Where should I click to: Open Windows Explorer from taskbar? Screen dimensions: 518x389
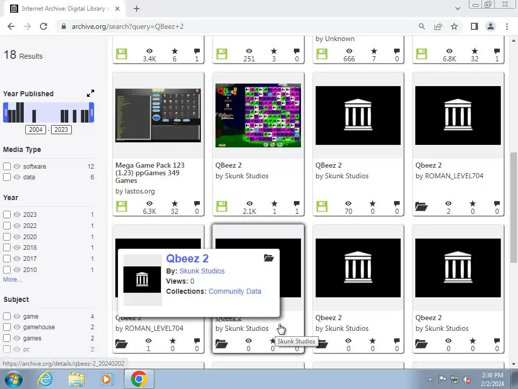pos(76,379)
